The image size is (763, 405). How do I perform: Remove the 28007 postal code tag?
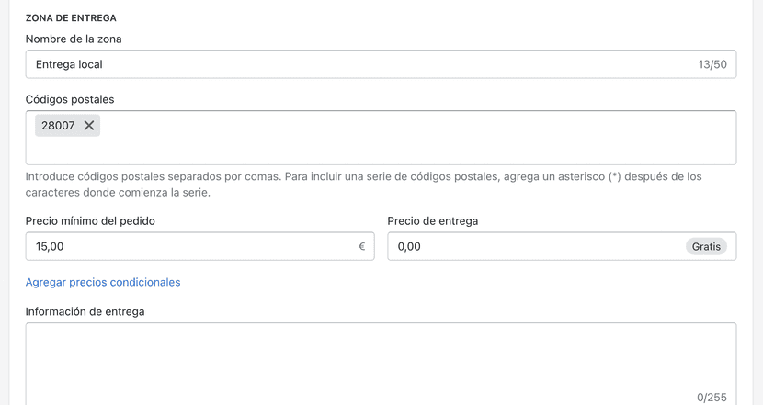(89, 126)
